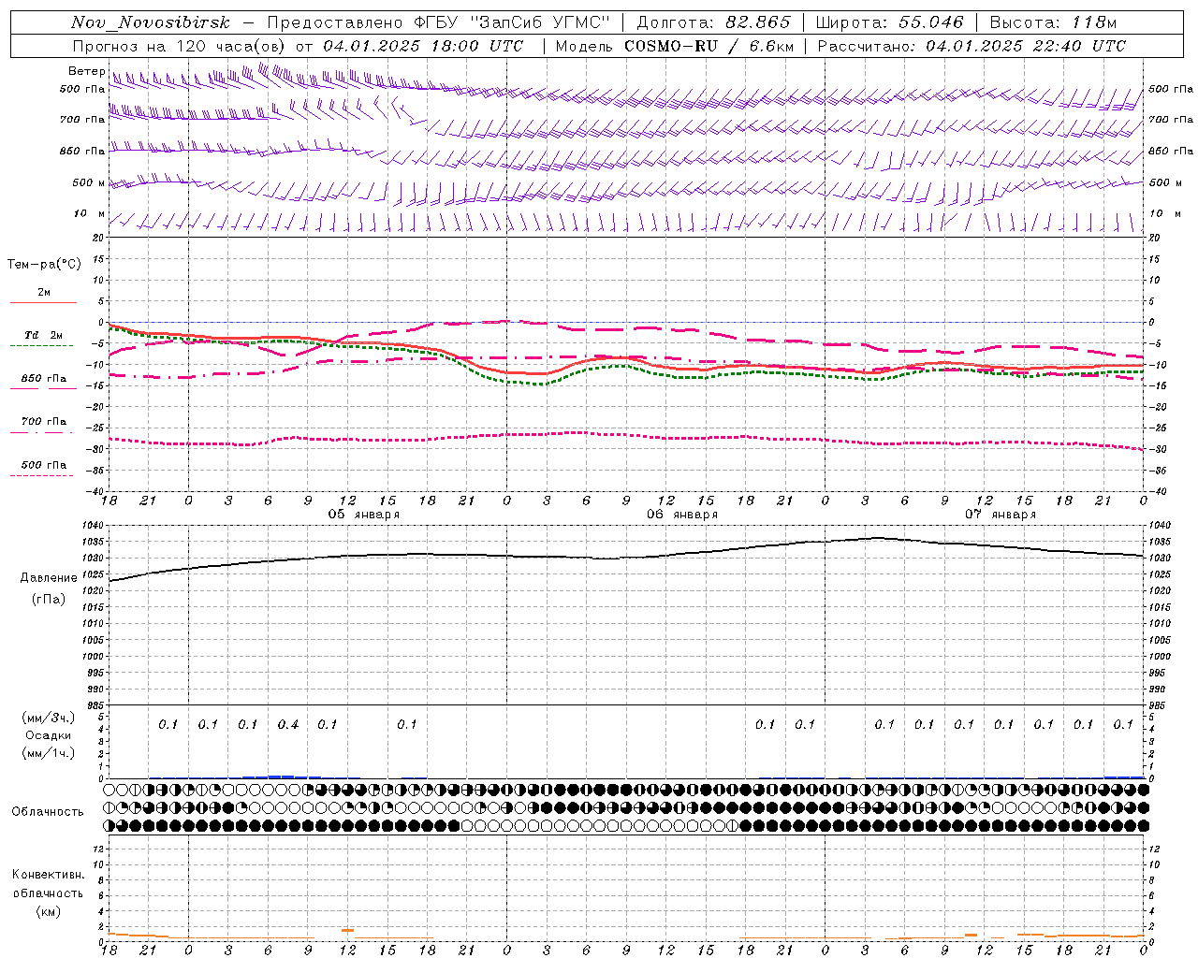Click the 'Осадки' precipitation panel label

pos(48,735)
